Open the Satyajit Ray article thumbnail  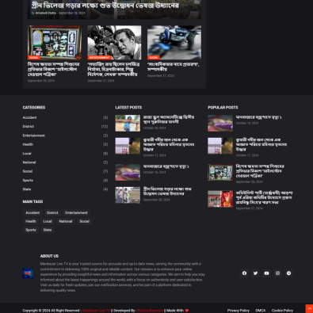(x=114, y=43)
